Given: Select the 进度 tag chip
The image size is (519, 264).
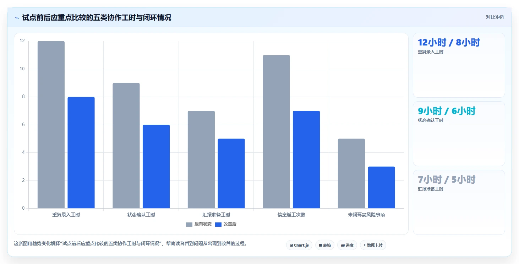Looking at the screenshot, I should coord(347,245).
